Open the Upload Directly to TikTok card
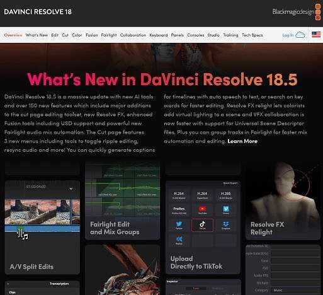Screen dimensions: 323x295 (x=203, y=227)
